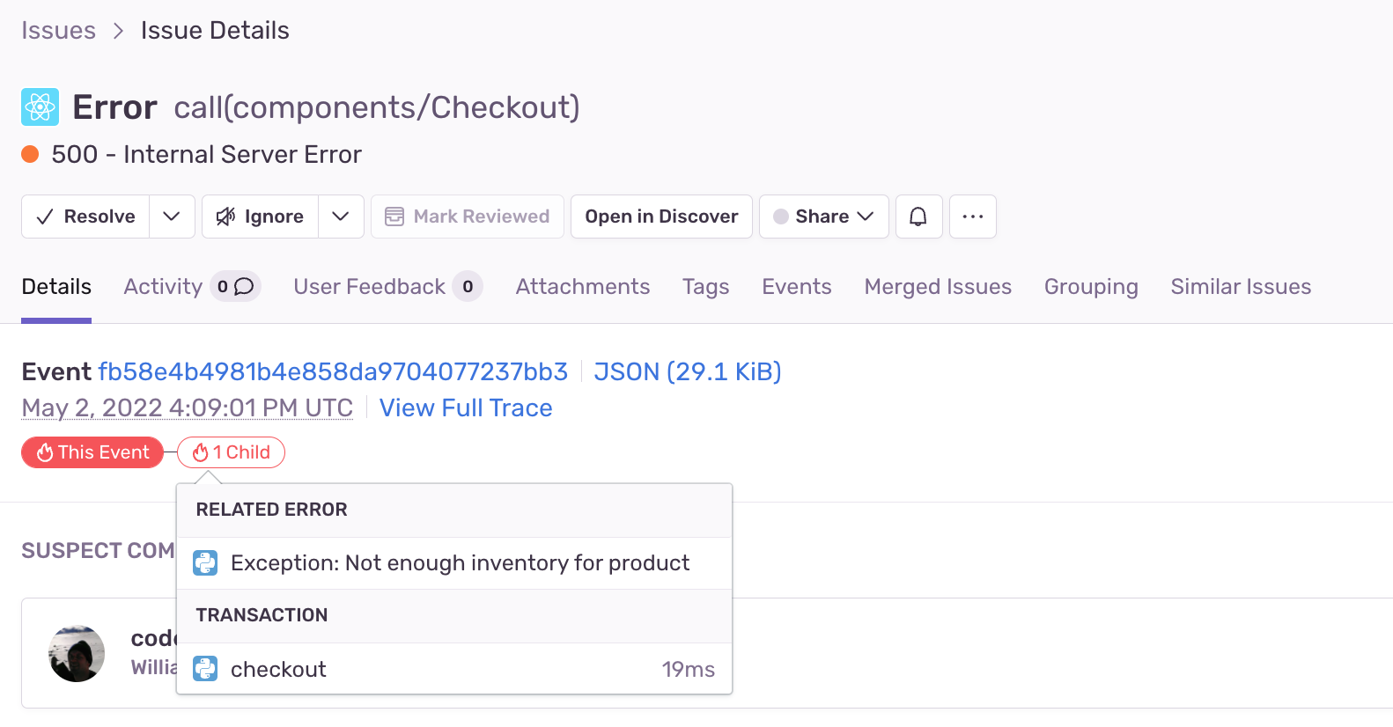Click the orange error level status dot
Viewport: 1393px width, 727px height.
tap(30, 155)
